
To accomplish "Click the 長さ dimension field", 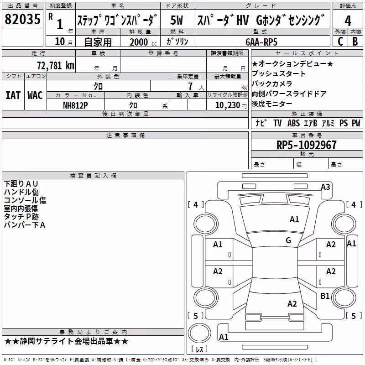I will point(272,164).
